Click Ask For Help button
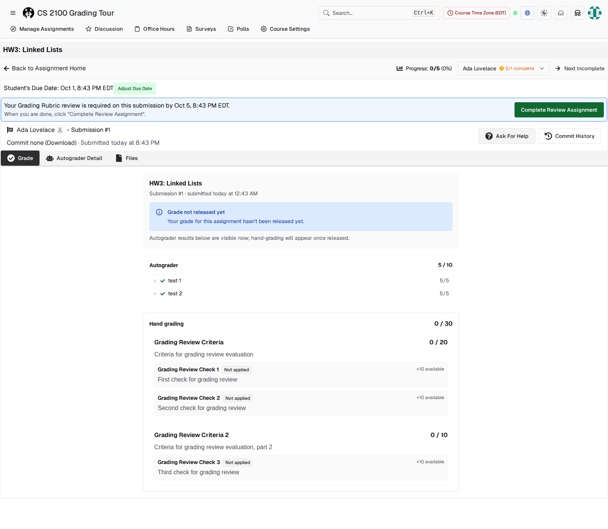 507,136
